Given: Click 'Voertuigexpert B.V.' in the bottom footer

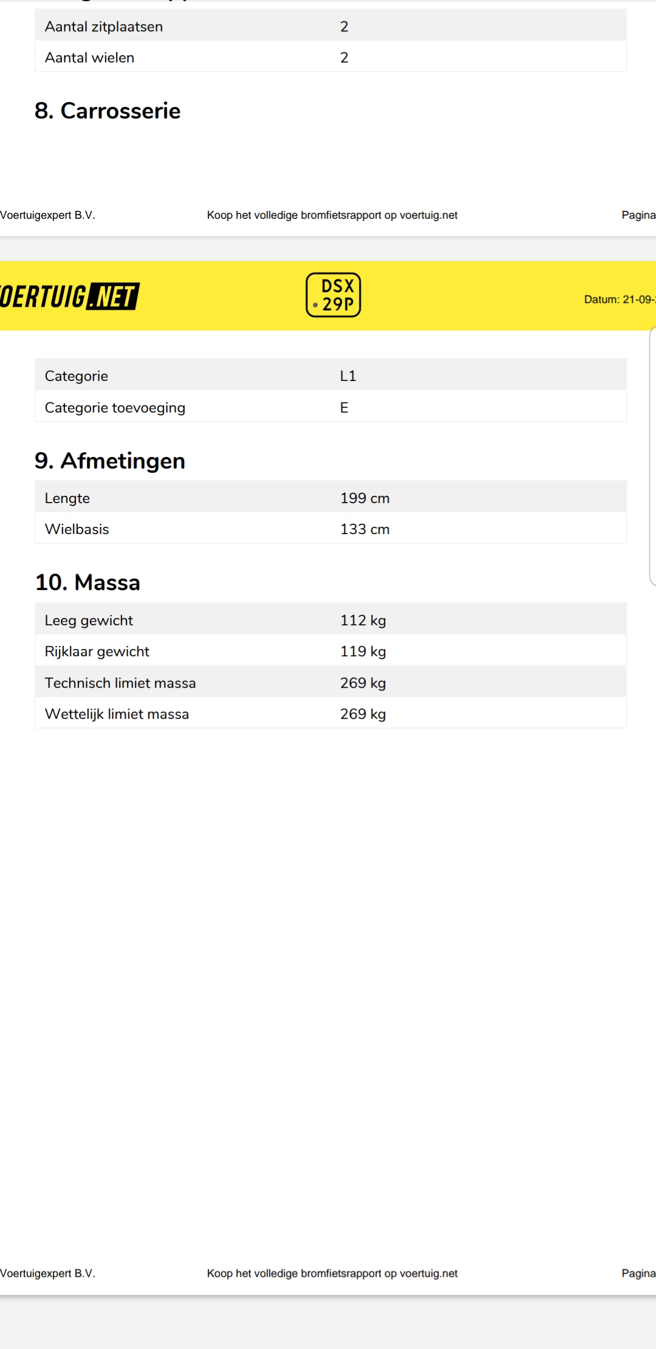Looking at the screenshot, I should coord(48,1273).
